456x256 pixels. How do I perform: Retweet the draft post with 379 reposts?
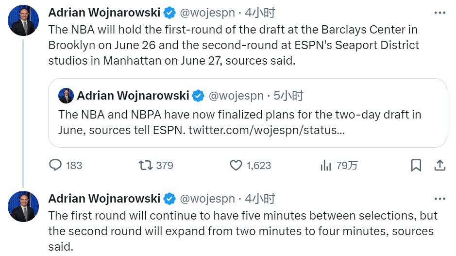click(145, 165)
